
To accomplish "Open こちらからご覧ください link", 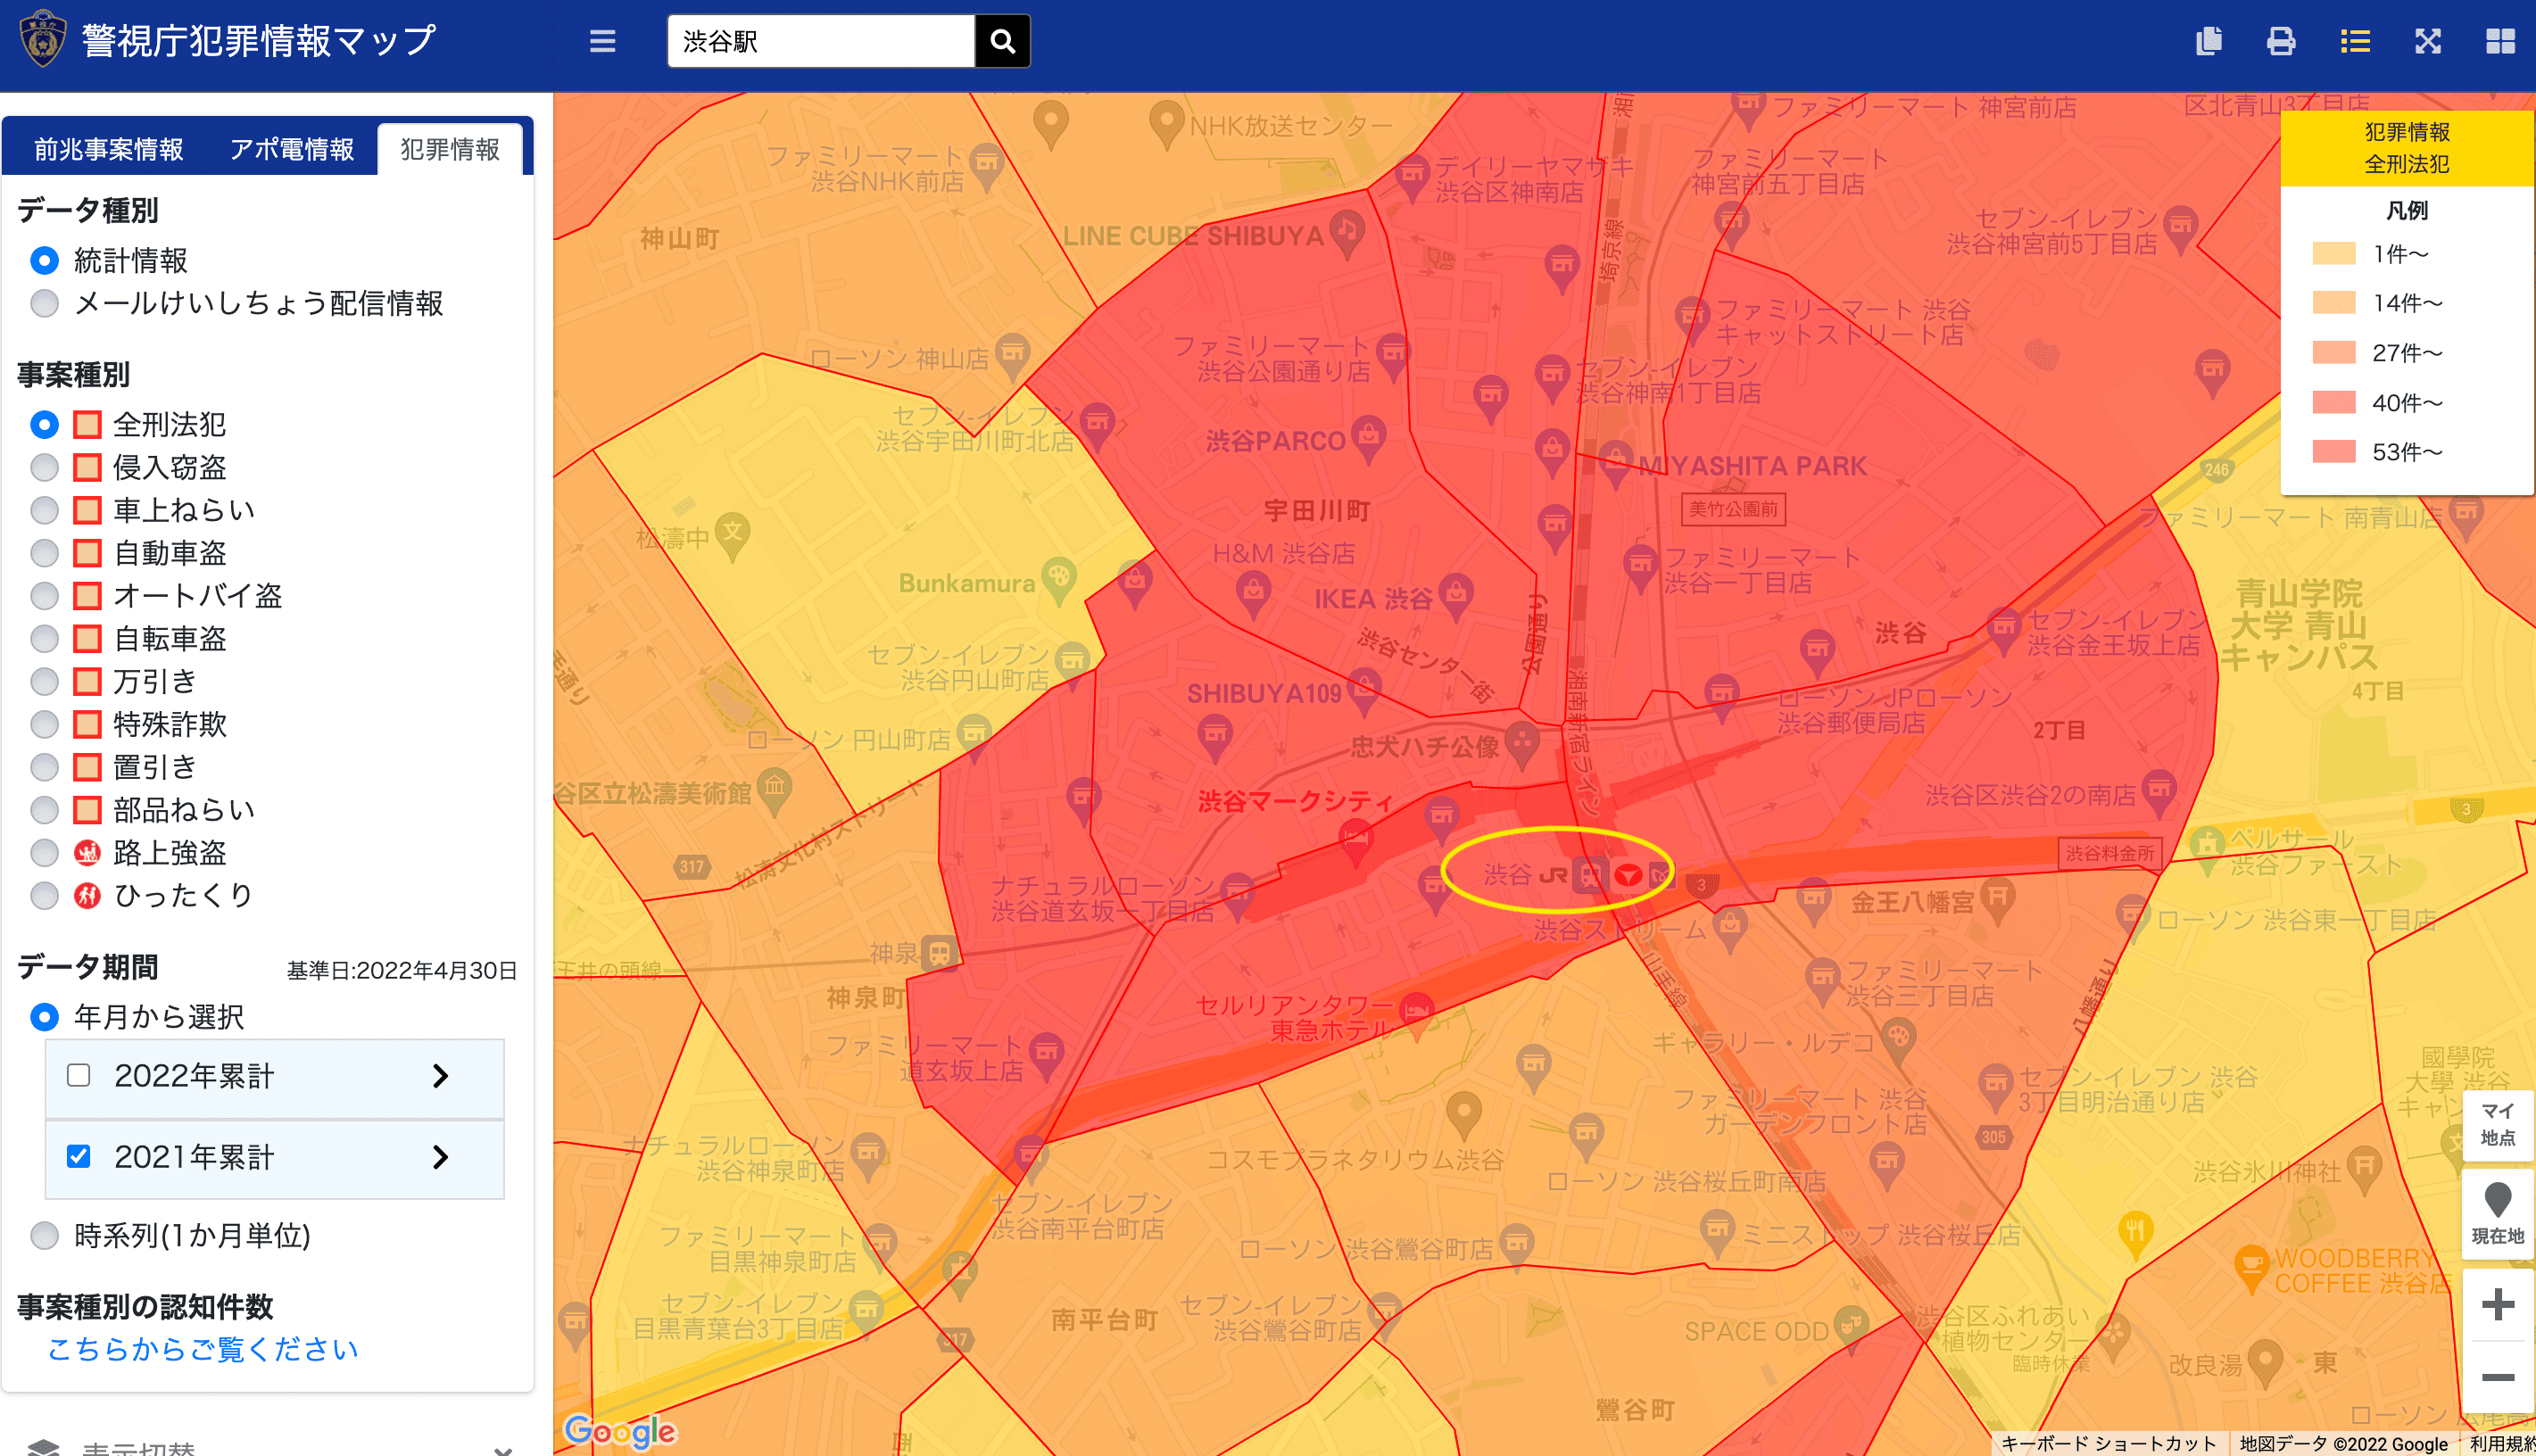I will click(x=202, y=1350).
